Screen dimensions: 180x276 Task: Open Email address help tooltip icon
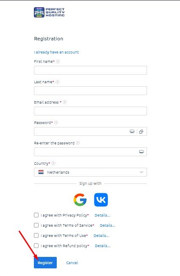pos(65,102)
